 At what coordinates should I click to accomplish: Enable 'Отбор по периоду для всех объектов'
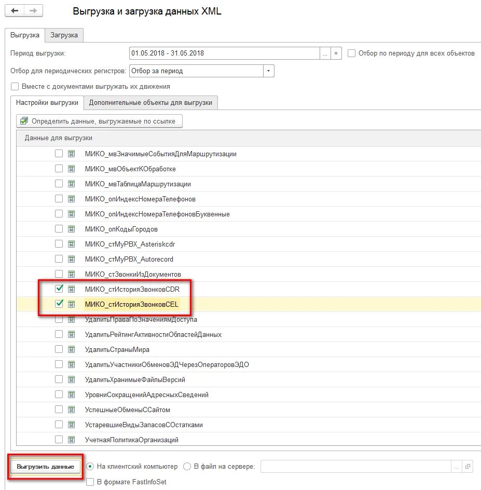pos(351,53)
